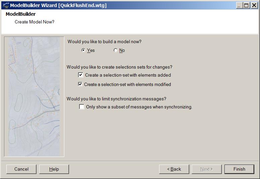Click the map image panel

click(34, 97)
